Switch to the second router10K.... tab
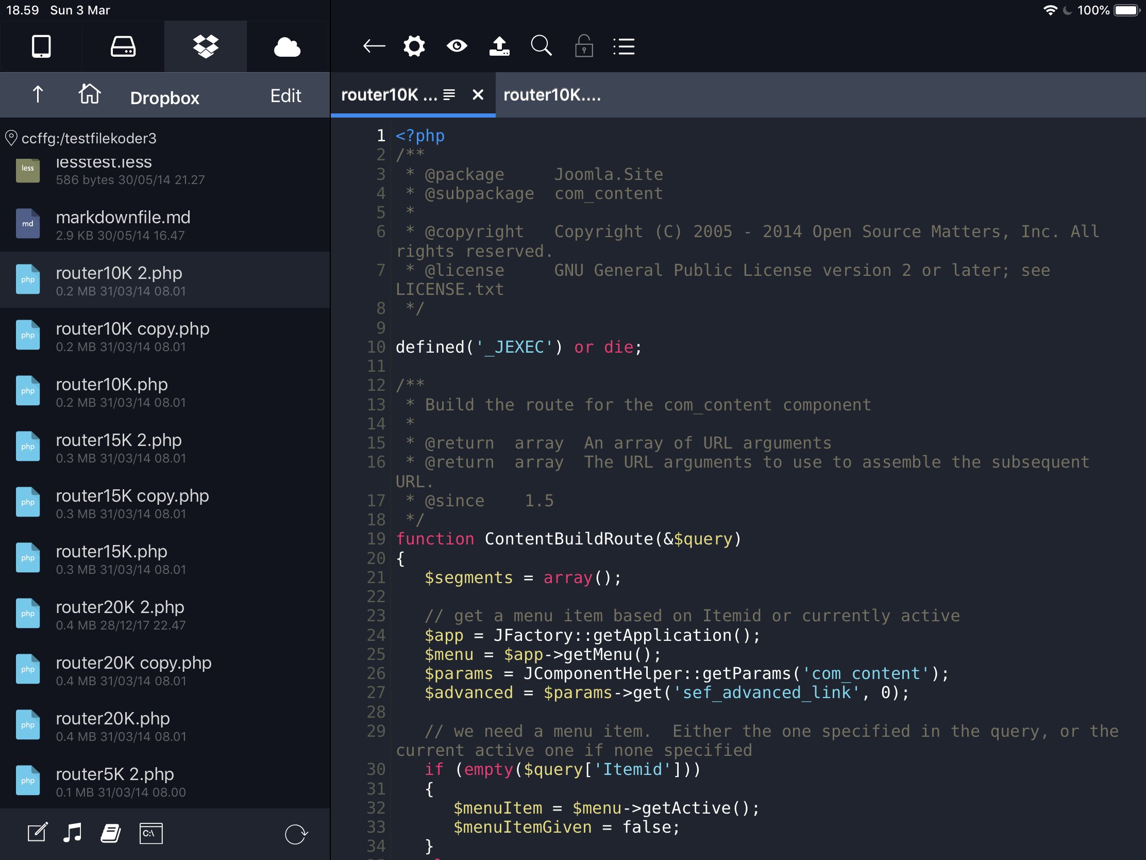 (552, 95)
